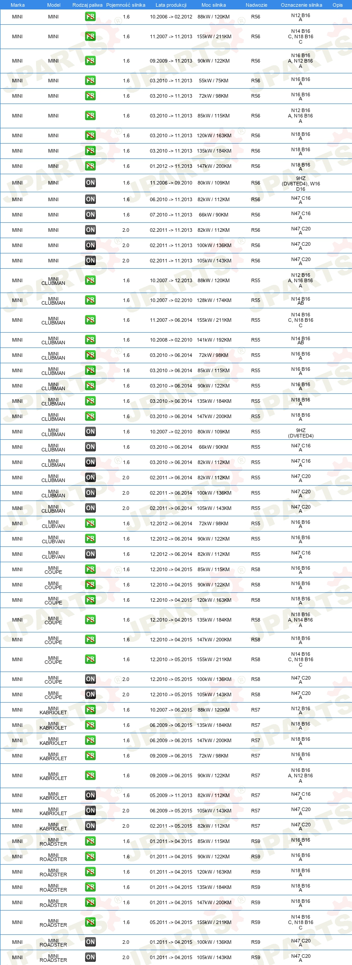Click R57 body code in Kabriolet 90kW/122KM row
The height and width of the screenshot is (965, 352).
[x=256, y=776]
